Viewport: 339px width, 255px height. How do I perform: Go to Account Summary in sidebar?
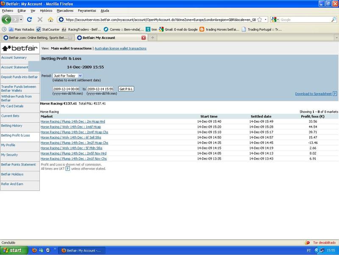tap(14, 58)
